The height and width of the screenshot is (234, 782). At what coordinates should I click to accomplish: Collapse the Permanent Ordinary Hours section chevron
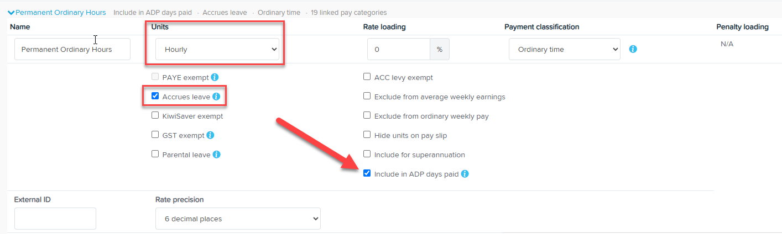[11, 12]
